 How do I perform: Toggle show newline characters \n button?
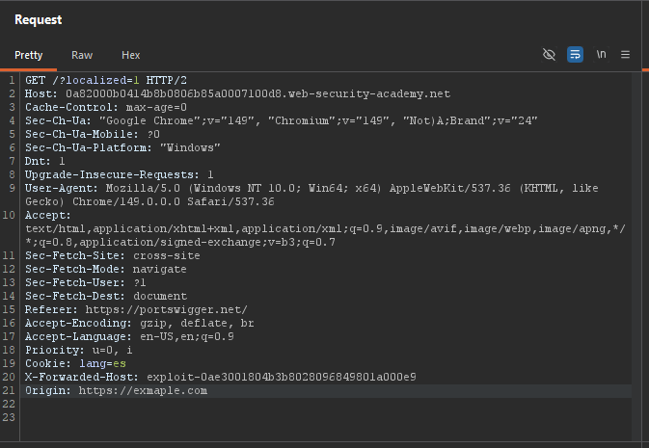[x=601, y=55]
